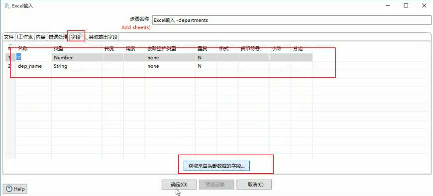This screenshot has width=433, height=196.
Task: Maximize the Excel输入 window
Action: pos(406,5)
